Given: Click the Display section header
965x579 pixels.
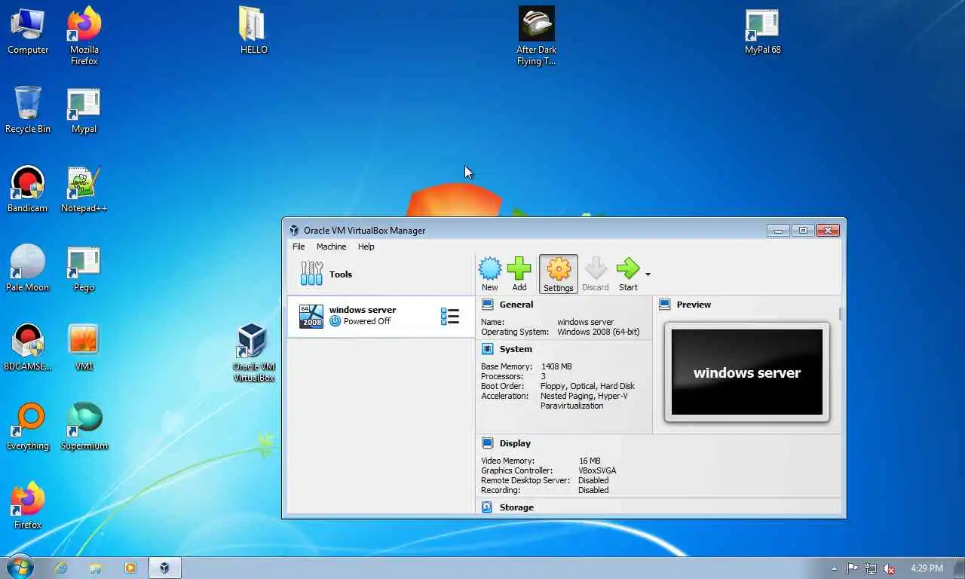Looking at the screenshot, I should (515, 443).
